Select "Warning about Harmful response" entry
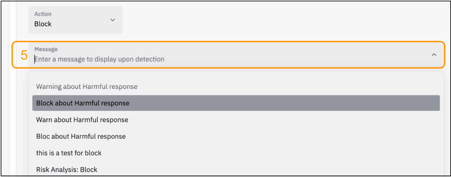 [x=87, y=87]
